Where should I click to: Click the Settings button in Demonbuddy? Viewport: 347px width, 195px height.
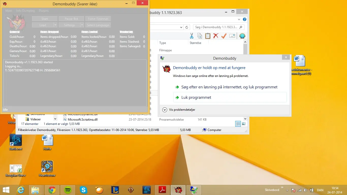[69, 25]
